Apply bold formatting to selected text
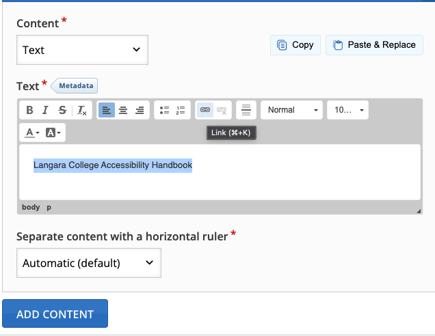The width and height of the screenshot is (435, 336). click(29, 110)
